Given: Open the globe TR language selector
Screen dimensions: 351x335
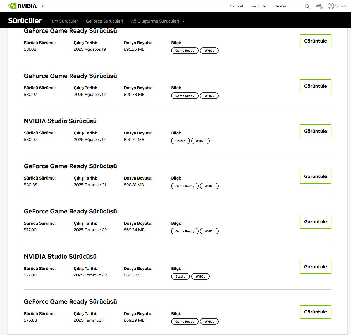Looking at the screenshot, I should coord(319,6).
